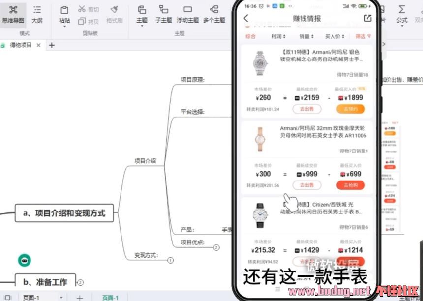The width and height of the screenshot is (423, 301).
Task: Expand the dropdown arrow under 粘贴
Action: click(x=65, y=26)
